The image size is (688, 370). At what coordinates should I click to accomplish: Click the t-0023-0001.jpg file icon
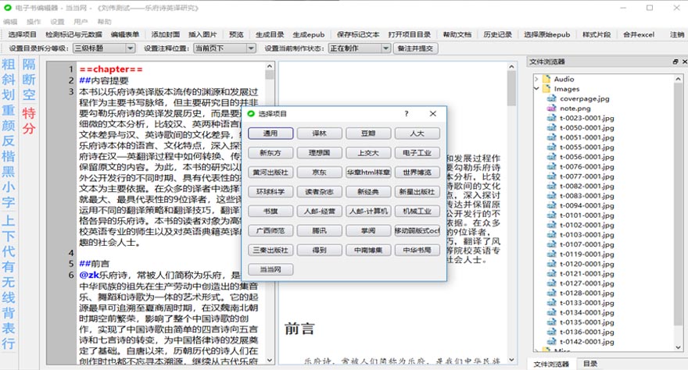(x=550, y=118)
